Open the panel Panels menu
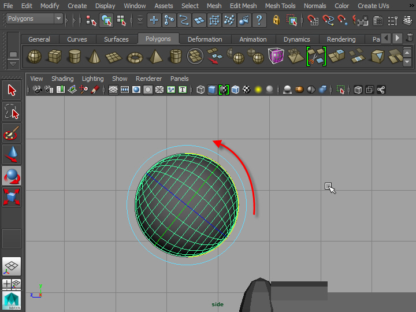 pyautogui.click(x=179, y=79)
